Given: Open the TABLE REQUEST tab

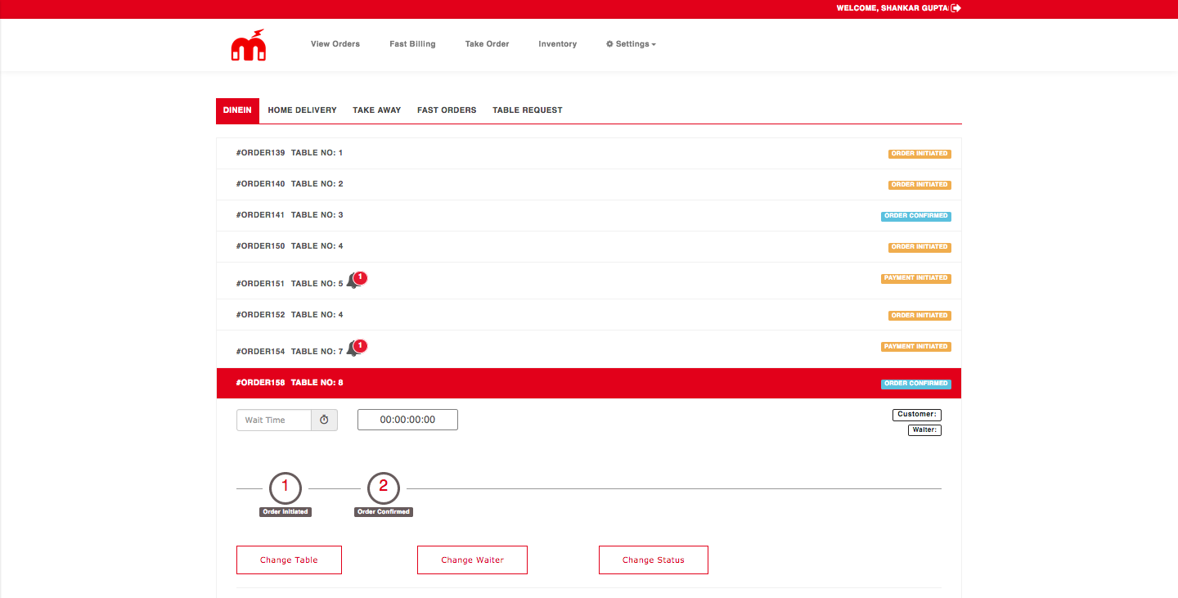Looking at the screenshot, I should pos(528,110).
